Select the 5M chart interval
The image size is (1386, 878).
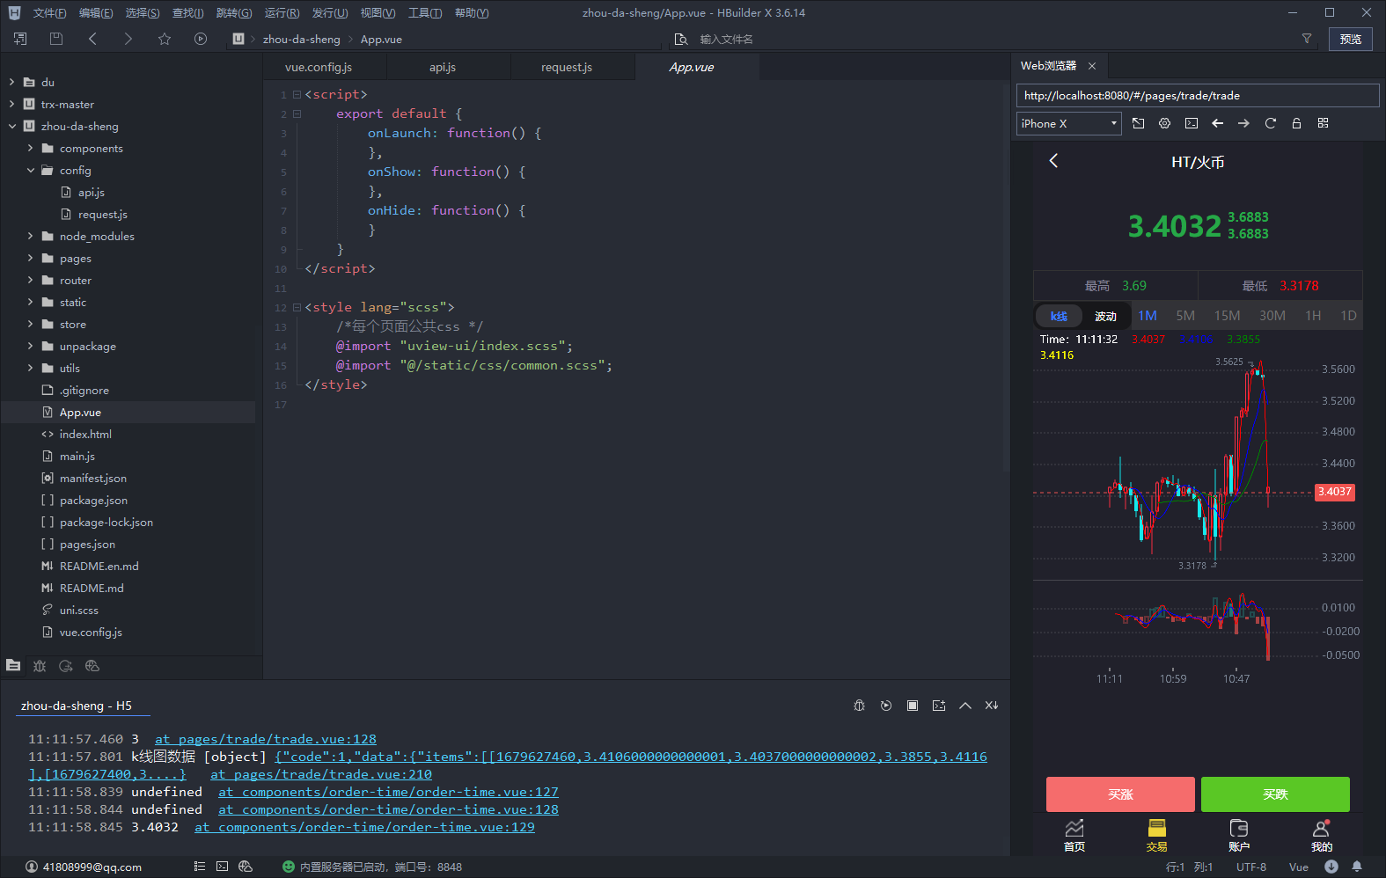(1185, 316)
